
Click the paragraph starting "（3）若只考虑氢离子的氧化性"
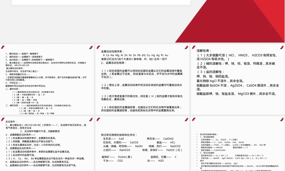(142, 98)
